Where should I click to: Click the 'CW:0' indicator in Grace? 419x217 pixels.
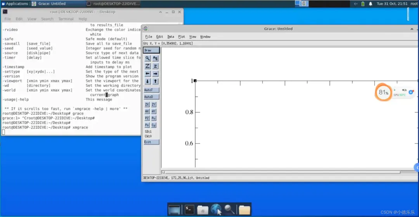coord(148,136)
